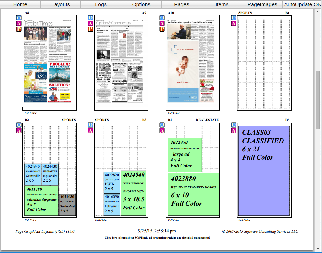Select the CLASS03 Classified block on page B5
The image size is (322, 253).
(264, 171)
